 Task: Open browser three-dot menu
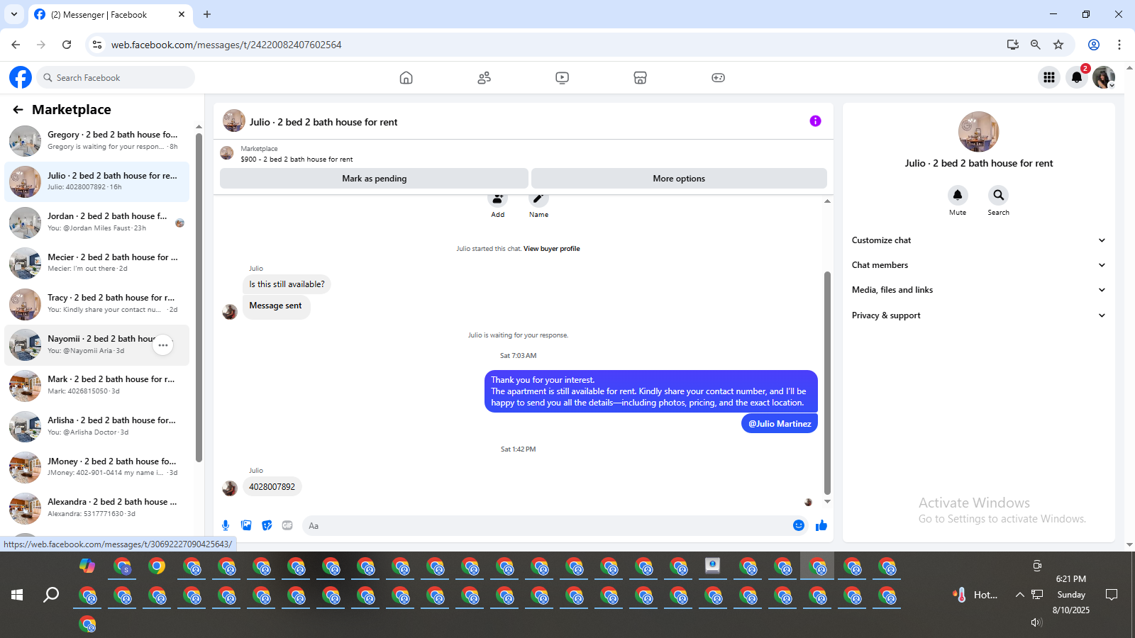(1119, 45)
